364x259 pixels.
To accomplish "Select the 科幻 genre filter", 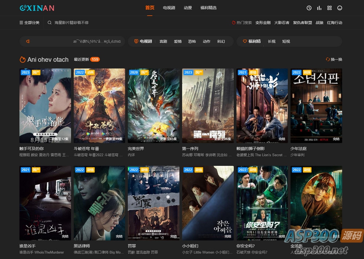I will pyautogui.click(x=221, y=41).
